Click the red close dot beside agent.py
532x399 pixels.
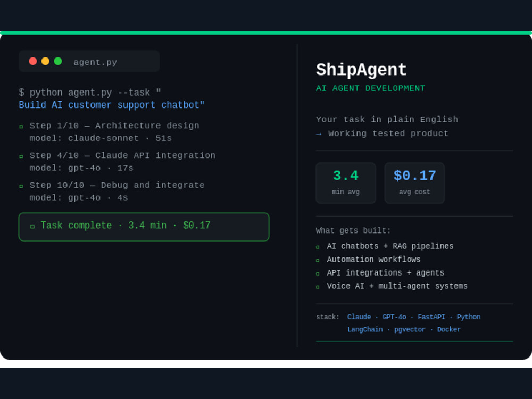33,61
